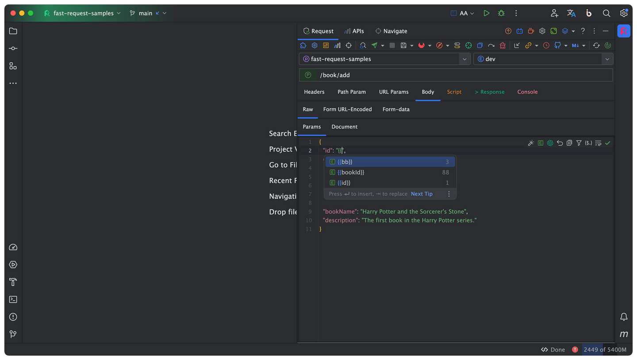Toggle soft wrap in the body editor
Screen dimensions: 637x360
(x=598, y=143)
